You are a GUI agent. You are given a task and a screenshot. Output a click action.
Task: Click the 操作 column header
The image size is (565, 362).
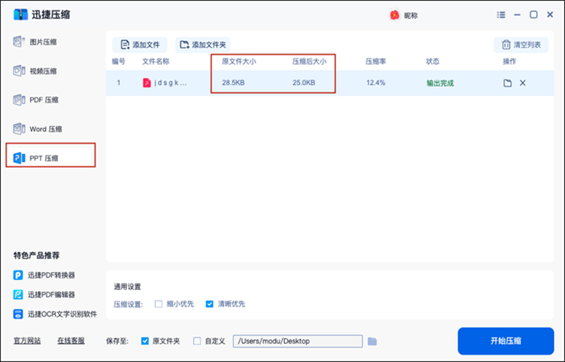click(x=509, y=62)
